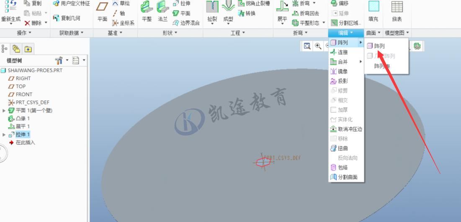Start a 草绘 (Sketch)
Screen dimensions: 461x222
121,3
